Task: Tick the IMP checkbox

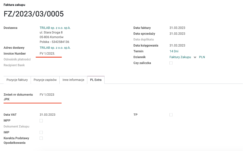Action: click(41, 132)
